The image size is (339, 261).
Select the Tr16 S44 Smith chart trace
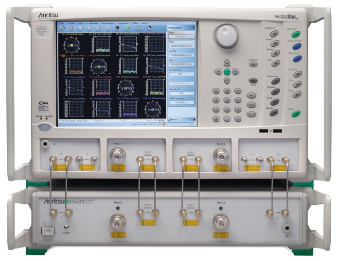pyautogui.click(x=153, y=109)
